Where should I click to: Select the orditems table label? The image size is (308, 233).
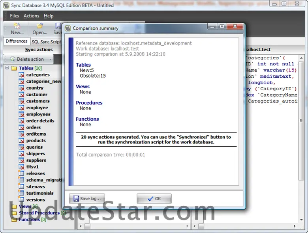(x=36, y=134)
